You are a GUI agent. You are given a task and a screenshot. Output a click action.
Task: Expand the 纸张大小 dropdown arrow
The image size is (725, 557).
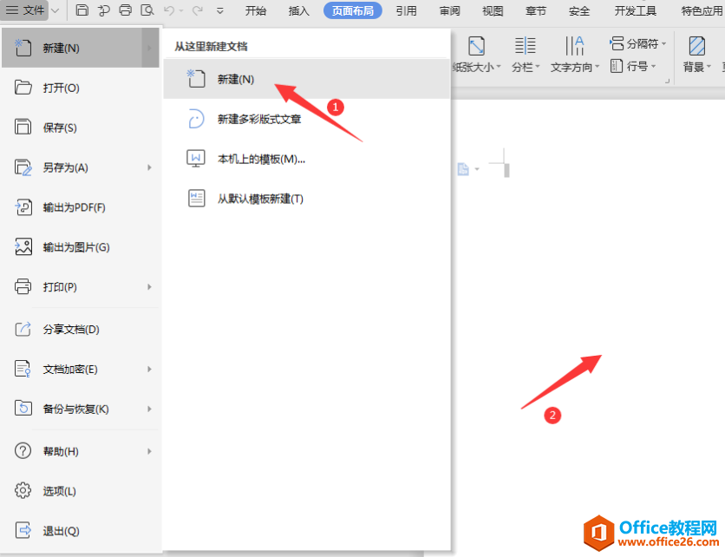499,67
